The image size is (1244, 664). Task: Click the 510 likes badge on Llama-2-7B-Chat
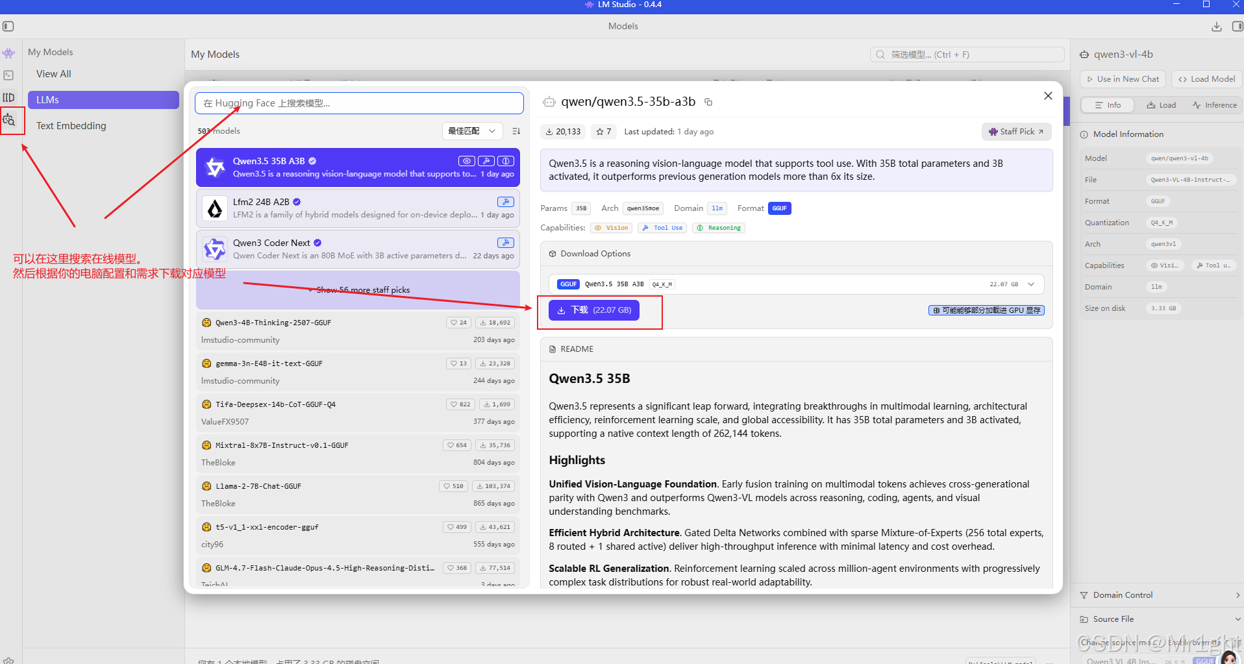(x=453, y=486)
